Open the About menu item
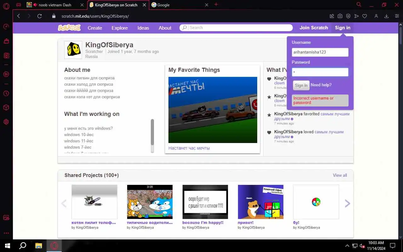 pos(165,28)
